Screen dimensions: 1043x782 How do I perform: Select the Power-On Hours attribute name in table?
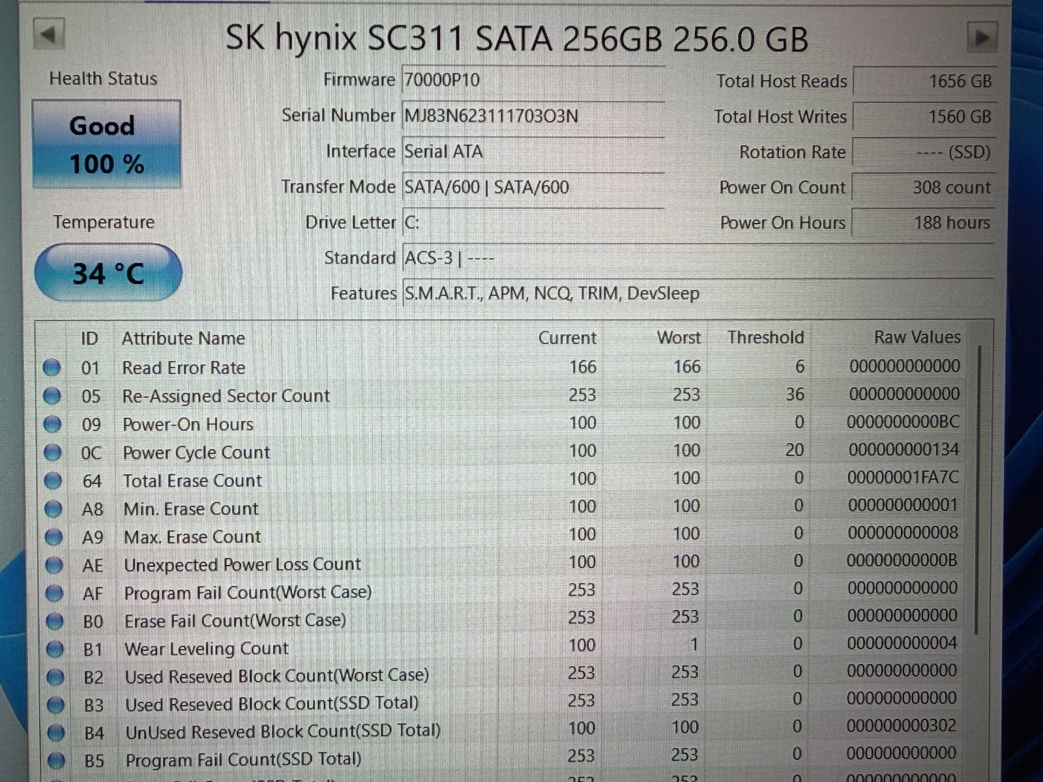pos(188,425)
